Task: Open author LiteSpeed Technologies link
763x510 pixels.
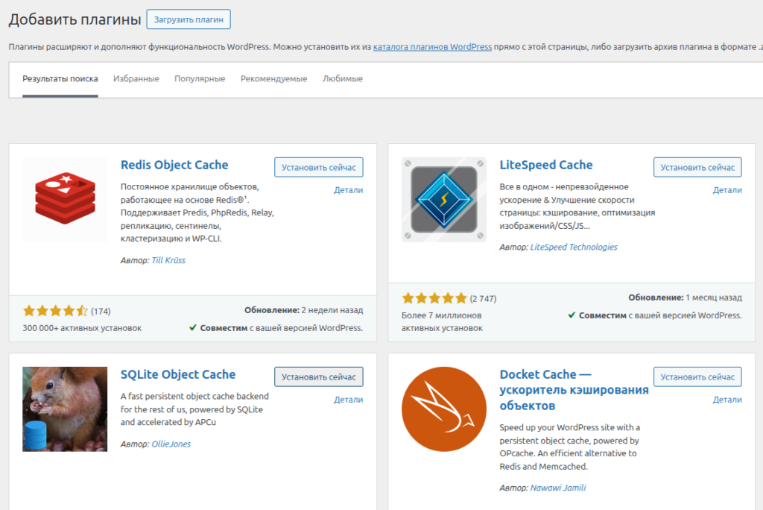Action: pyautogui.click(x=574, y=247)
